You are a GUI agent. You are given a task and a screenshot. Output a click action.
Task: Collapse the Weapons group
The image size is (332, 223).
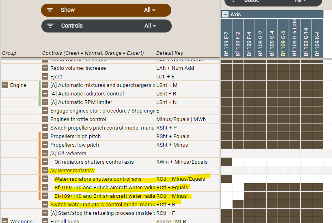(5, 221)
